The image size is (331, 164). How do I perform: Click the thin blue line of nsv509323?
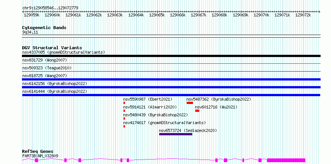tap(171, 71)
